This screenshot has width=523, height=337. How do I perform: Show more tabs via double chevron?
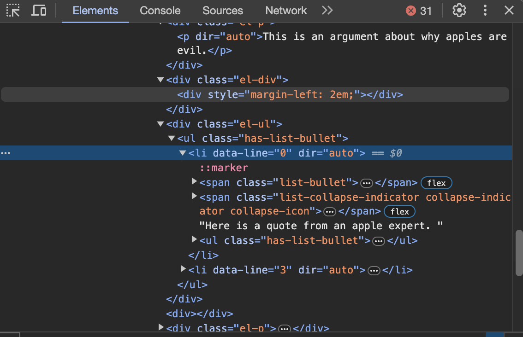[327, 10]
